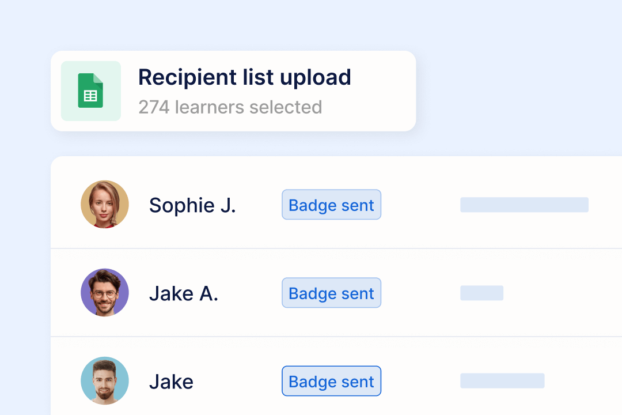Viewport: 622px width, 415px height.
Task: Click the 274 learners selected text
Action: point(230,107)
